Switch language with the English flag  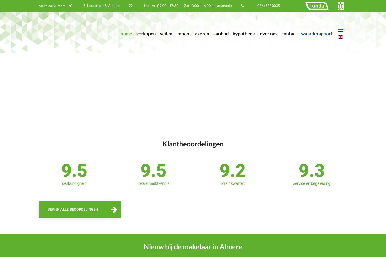[x=341, y=37]
